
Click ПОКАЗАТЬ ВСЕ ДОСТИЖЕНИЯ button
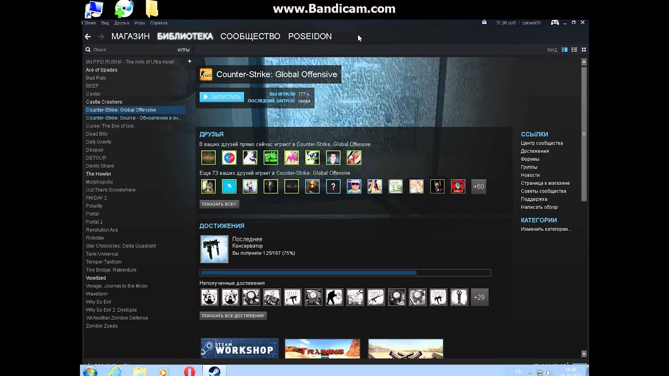(233, 316)
